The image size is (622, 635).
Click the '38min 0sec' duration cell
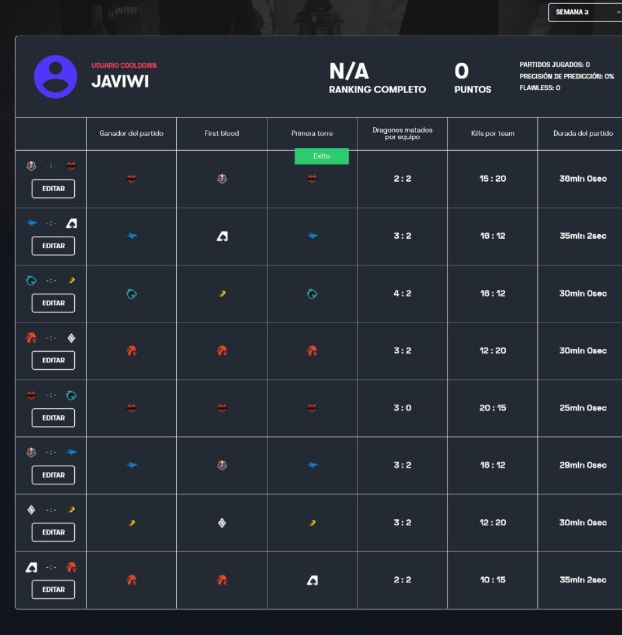[x=583, y=179]
